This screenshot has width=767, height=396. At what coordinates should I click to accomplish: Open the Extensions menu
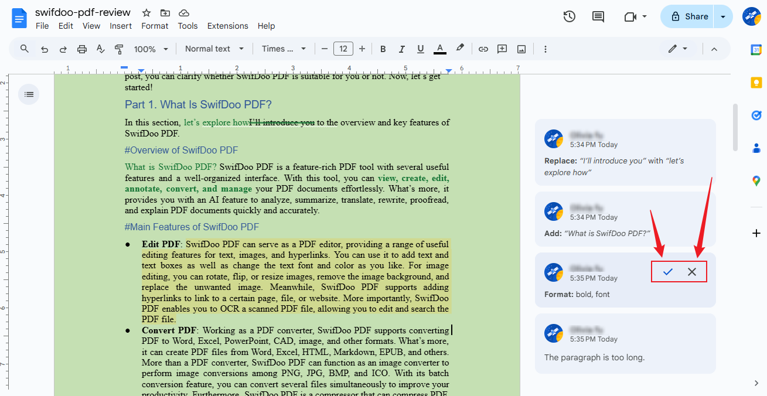coord(228,26)
